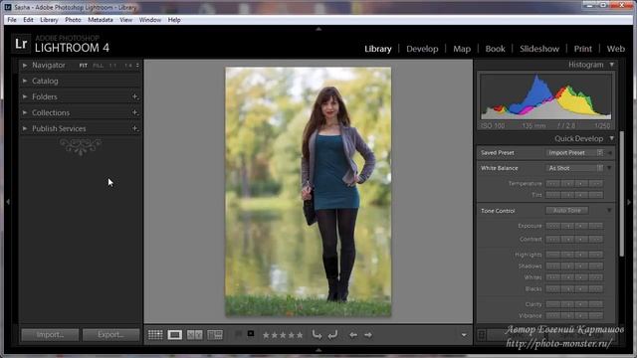The image size is (637, 358).
Task: Open the Metadata menu
Action: click(x=101, y=20)
